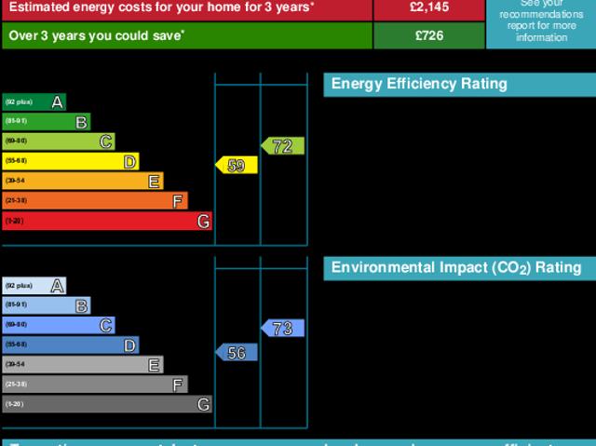
Task: Select the blue arrow marked 73
Action: pos(283,328)
